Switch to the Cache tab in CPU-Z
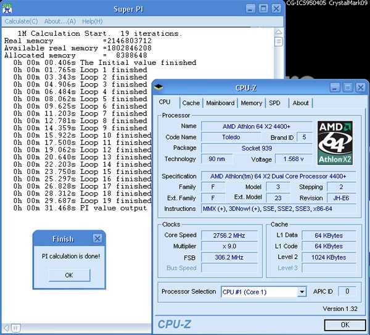Viewport: 370px width, 335px height. [191, 103]
